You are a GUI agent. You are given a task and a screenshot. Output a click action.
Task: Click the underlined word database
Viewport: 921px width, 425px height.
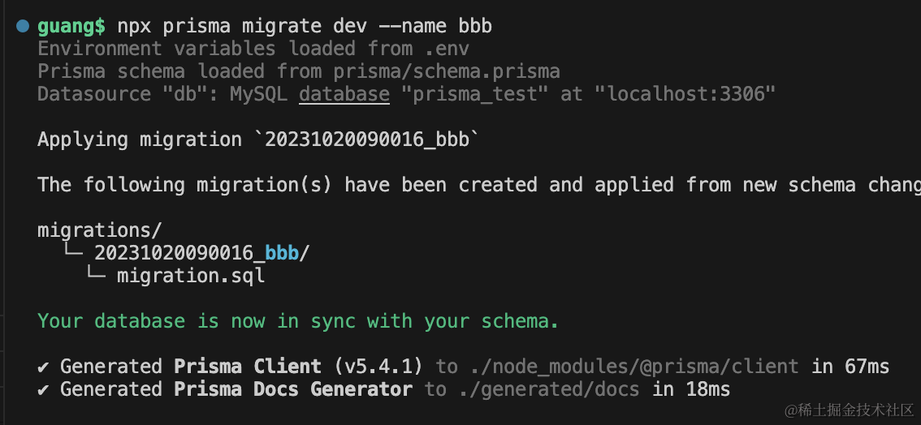[x=344, y=94]
